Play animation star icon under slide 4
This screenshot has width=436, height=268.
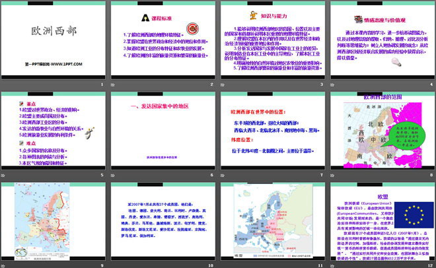[x=332, y=84]
